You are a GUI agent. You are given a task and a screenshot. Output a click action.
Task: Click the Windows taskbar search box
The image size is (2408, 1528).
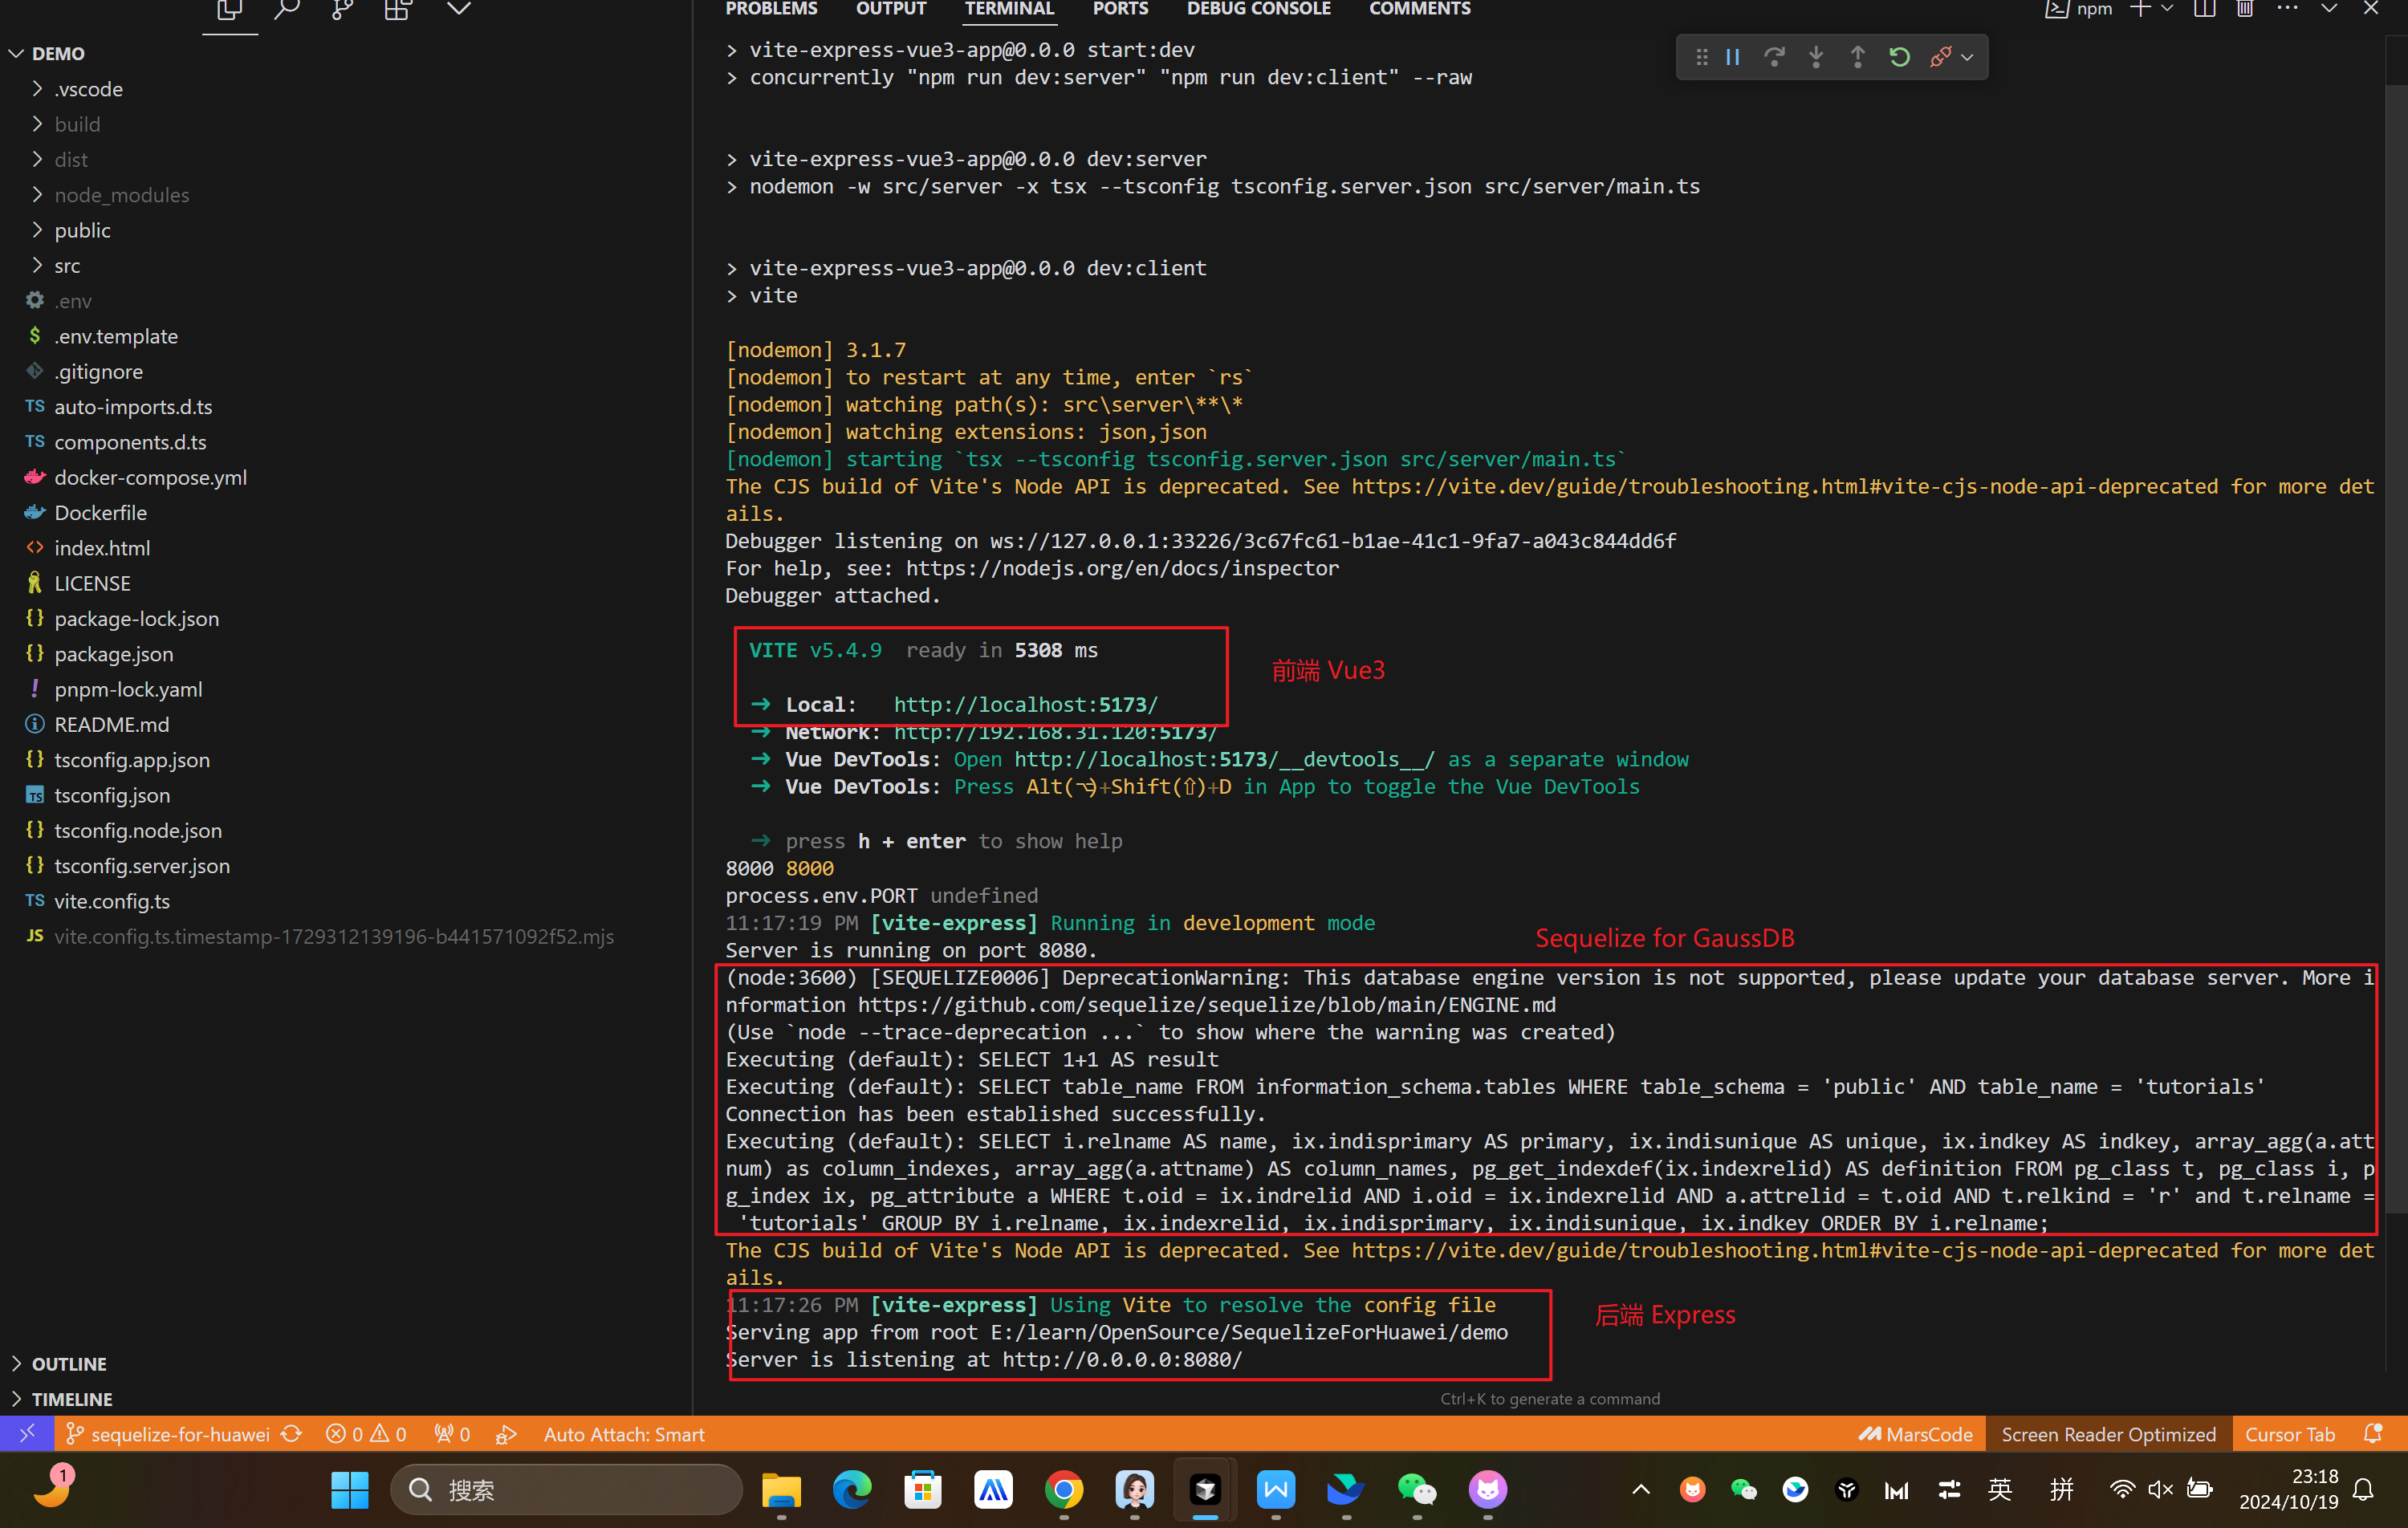[566, 1490]
